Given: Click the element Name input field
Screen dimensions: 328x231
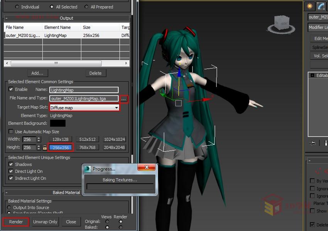Looking at the screenshot, I should (84, 90).
